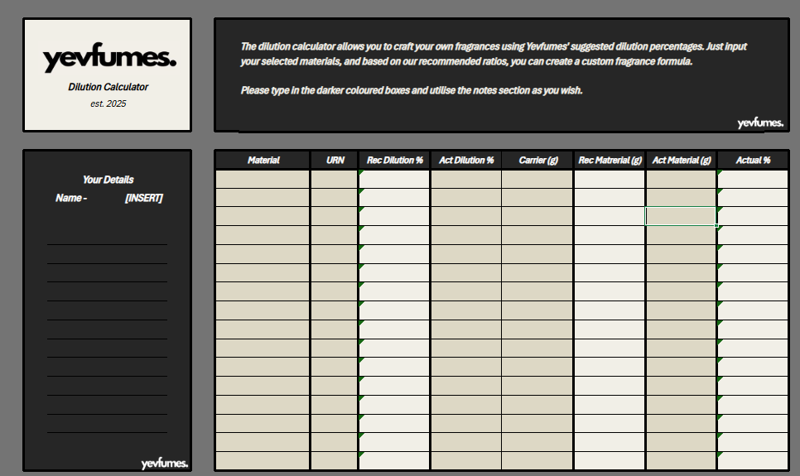This screenshot has height=476, width=800.
Task: Select the Carrier (g) column header
Action: (x=537, y=160)
